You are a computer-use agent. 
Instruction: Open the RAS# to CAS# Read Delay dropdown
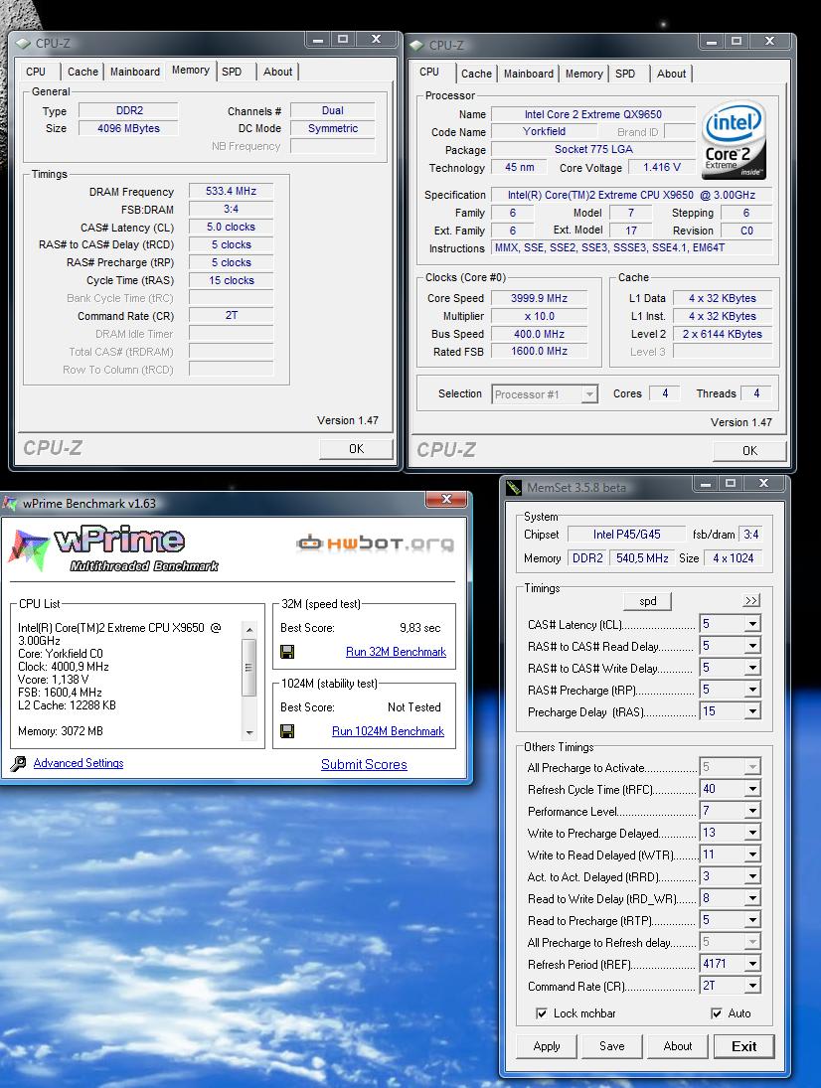coord(752,645)
